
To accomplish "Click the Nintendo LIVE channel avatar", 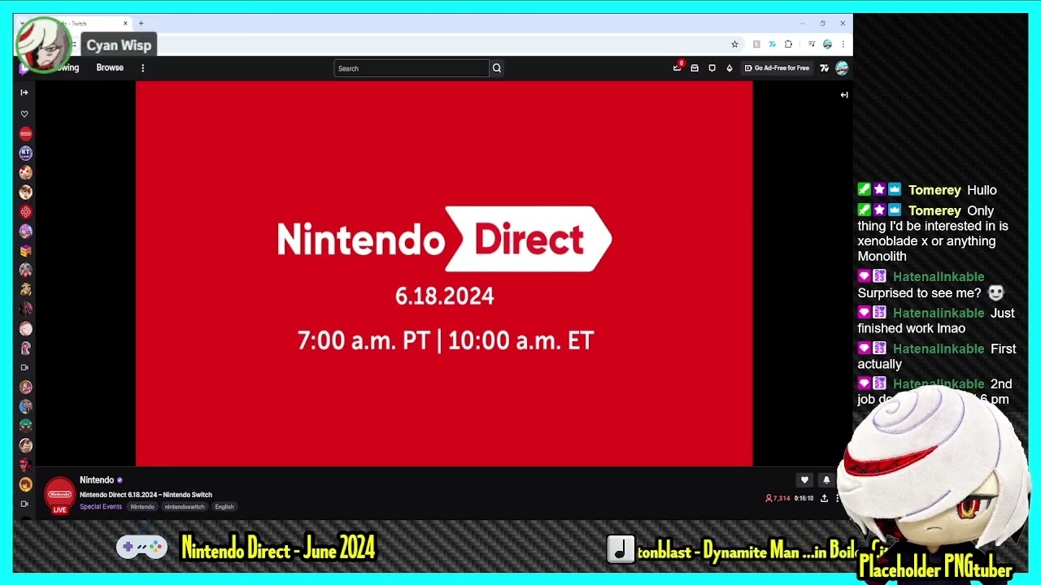I will click(x=59, y=495).
